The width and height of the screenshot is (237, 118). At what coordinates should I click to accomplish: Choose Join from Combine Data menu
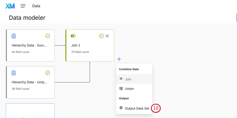click(x=128, y=79)
